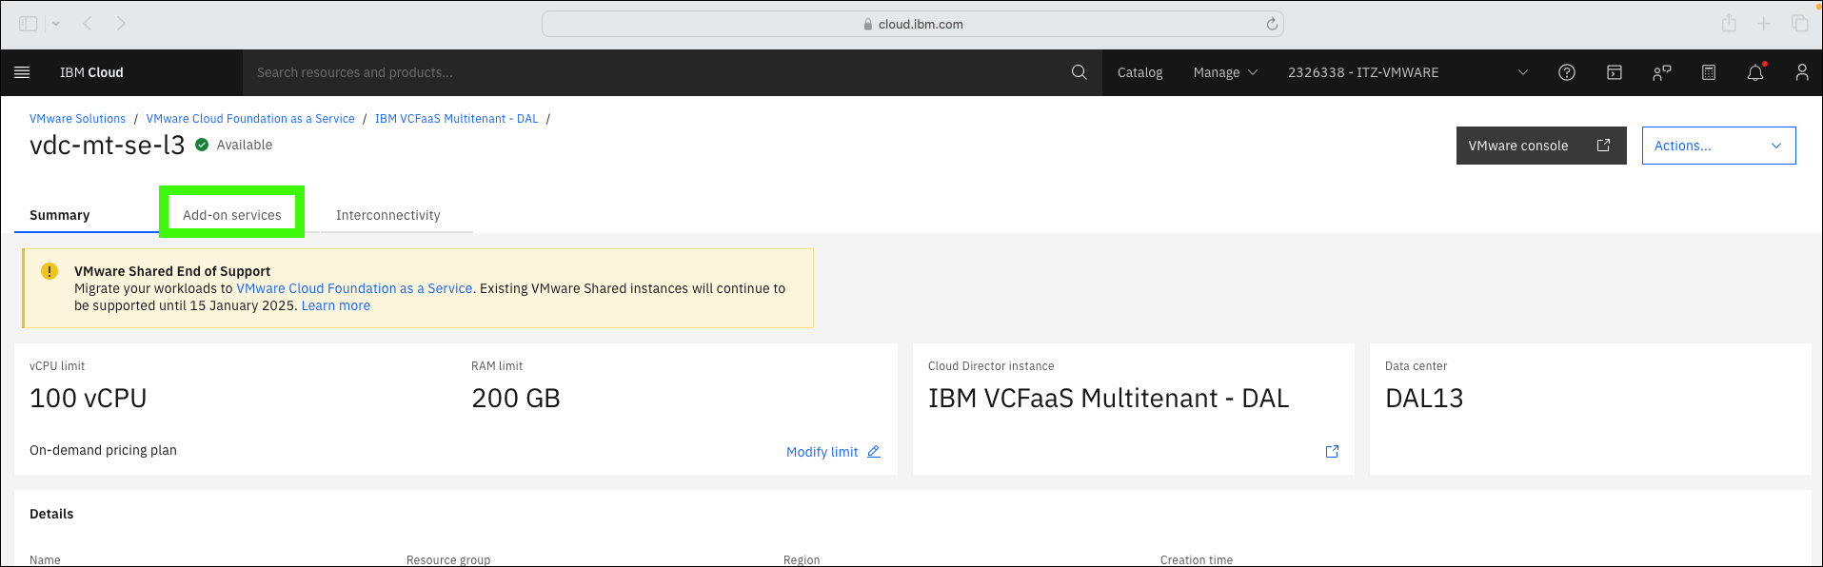Click the On-demand pricing plan text
The height and width of the screenshot is (567, 1823).
[103, 450]
